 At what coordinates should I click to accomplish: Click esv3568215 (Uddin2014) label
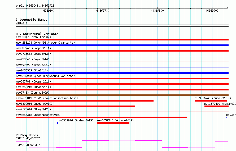pyautogui.click(x=33, y=87)
